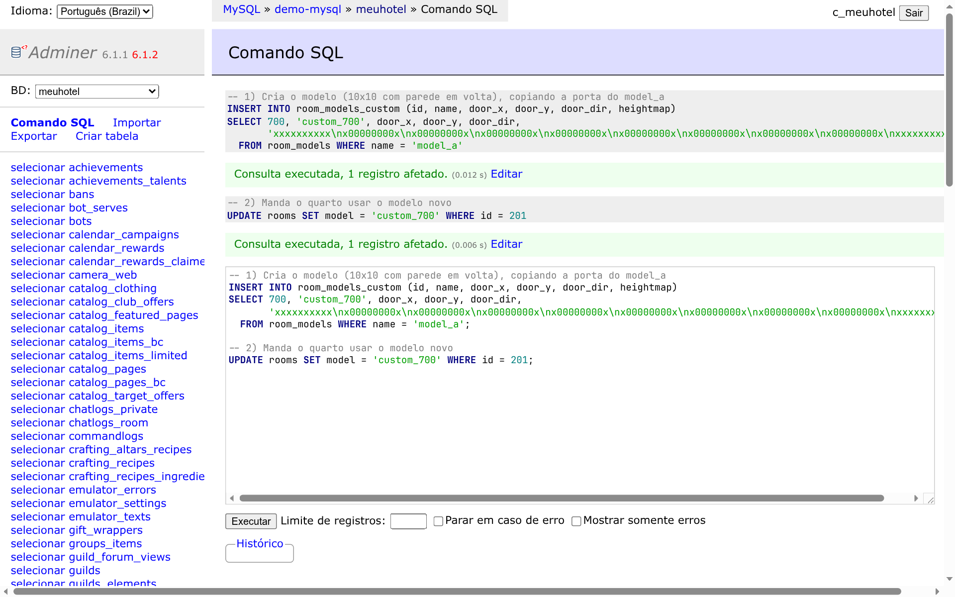Open the Comando SQL menu link
The image size is (955, 597).
tap(52, 122)
